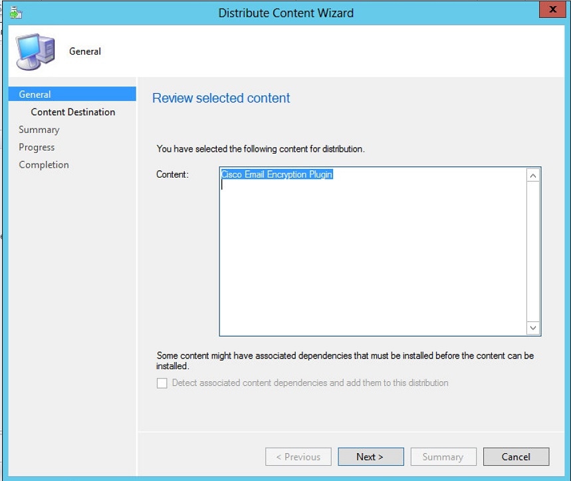Image resolution: width=571 pixels, height=481 pixels.
Task: Click the General label in the wizard header
Action: coord(84,51)
